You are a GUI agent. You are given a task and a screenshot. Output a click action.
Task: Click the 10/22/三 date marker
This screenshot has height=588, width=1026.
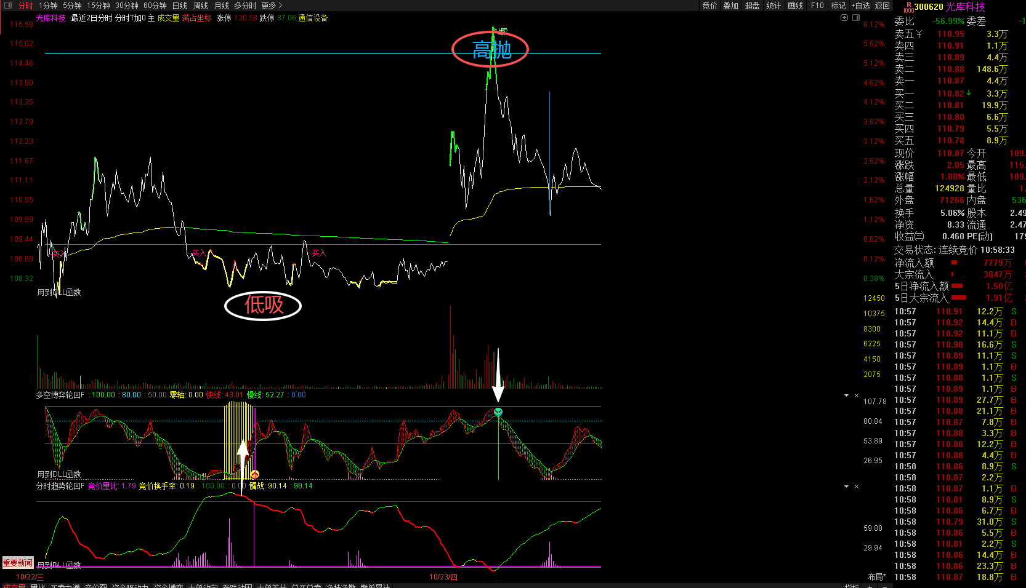(30, 577)
